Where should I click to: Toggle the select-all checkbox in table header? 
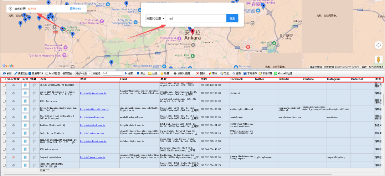tap(4, 79)
